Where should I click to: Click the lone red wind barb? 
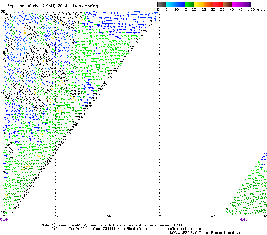point(23,27)
